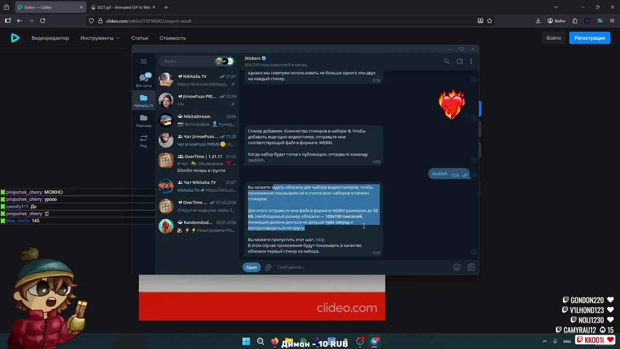Viewport: 620px width, 349px height.
Task: Open the Чат JirnoePuzo... group
Action: tap(198, 140)
